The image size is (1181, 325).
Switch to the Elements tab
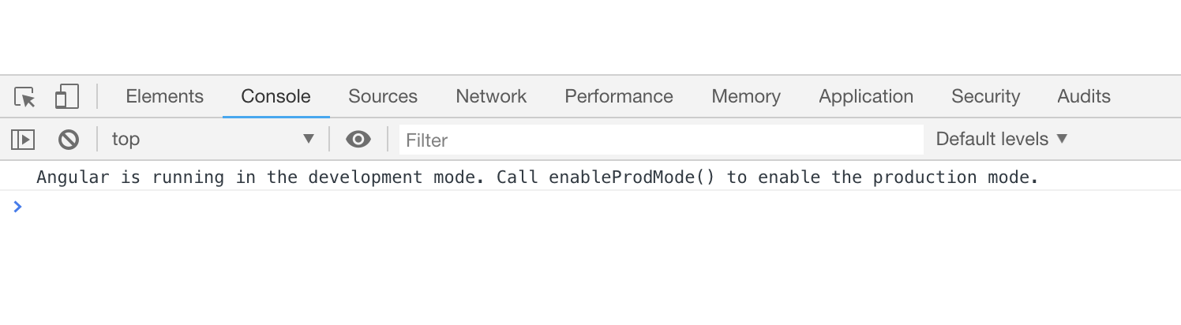(164, 96)
